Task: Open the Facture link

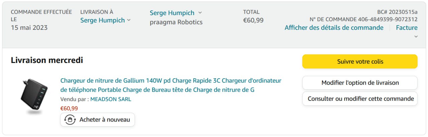Action: click(407, 27)
